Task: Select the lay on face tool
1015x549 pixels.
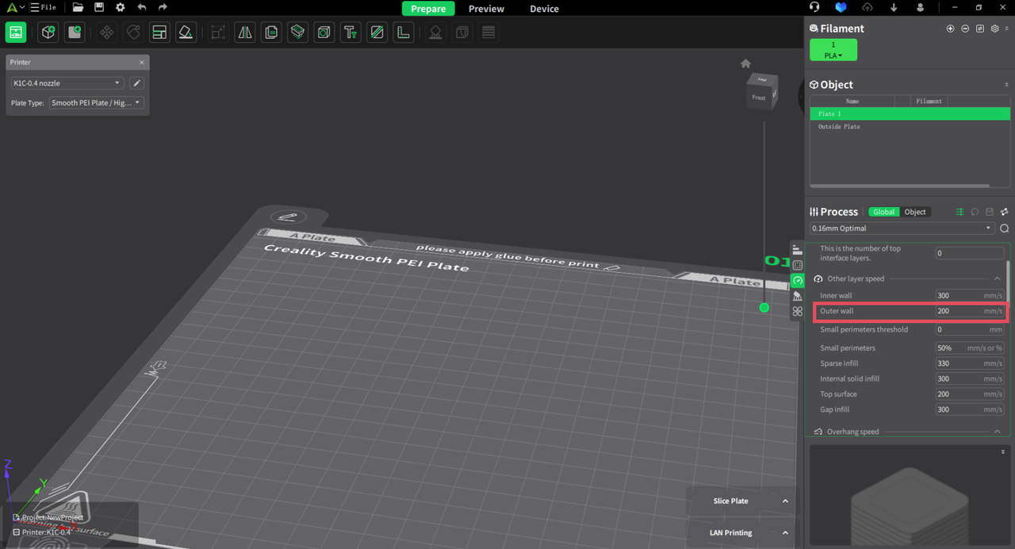Action: 186,33
